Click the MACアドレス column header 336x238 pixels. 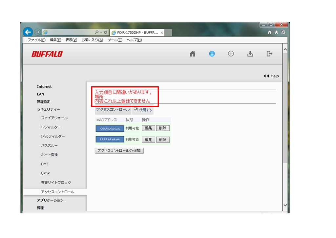coord(107,120)
